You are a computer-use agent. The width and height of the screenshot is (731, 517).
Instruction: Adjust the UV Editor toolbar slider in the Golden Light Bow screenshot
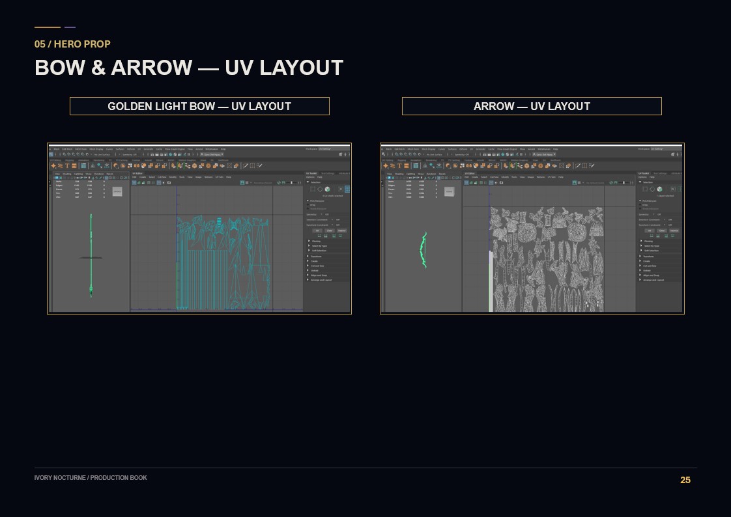pyautogui.click(x=293, y=182)
